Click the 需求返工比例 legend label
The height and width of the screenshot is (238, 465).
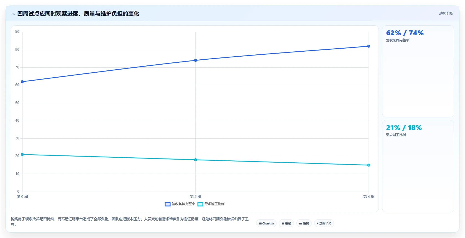click(x=214, y=204)
